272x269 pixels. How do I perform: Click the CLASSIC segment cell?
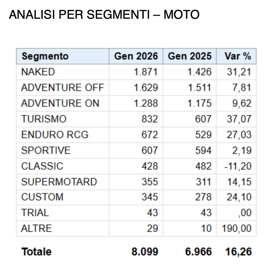(x=42, y=166)
